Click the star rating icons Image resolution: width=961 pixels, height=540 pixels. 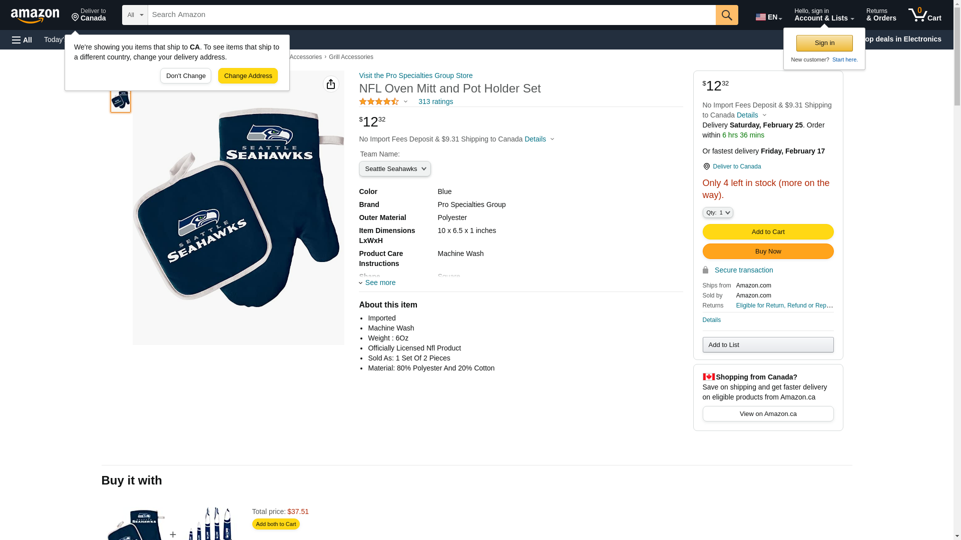click(379, 102)
